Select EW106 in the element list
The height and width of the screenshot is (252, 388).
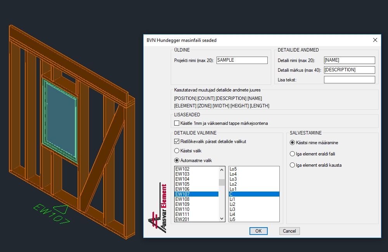click(x=196, y=189)
